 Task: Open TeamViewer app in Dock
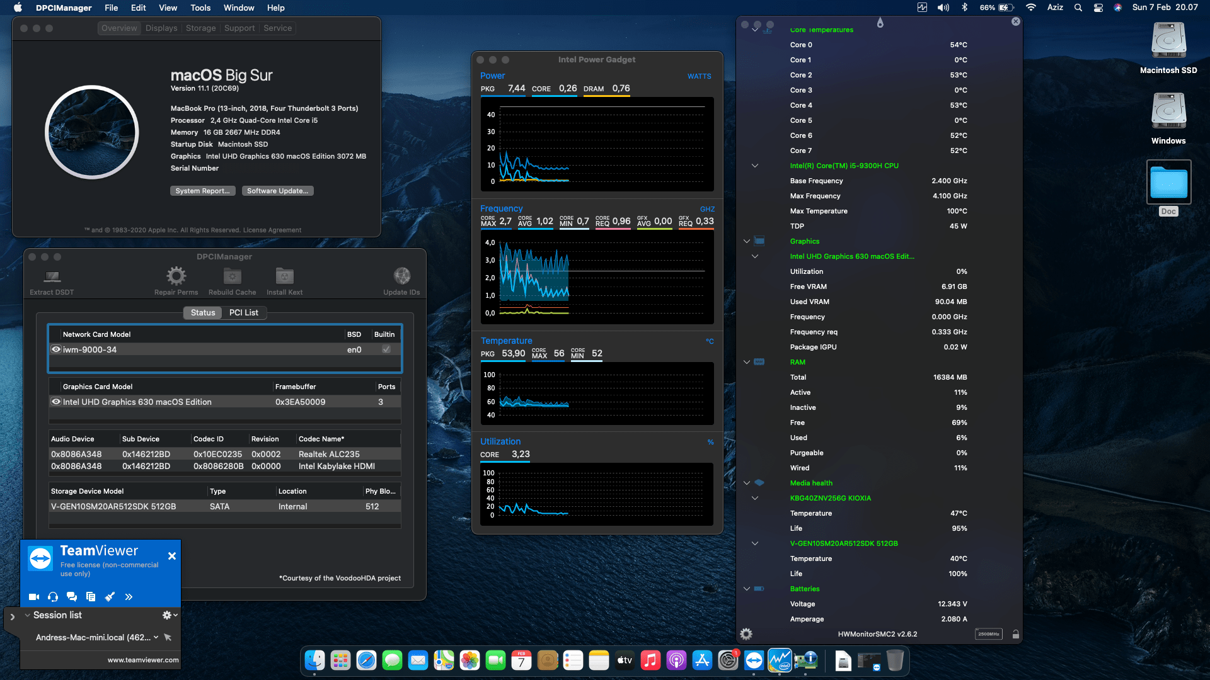point(754,660)
